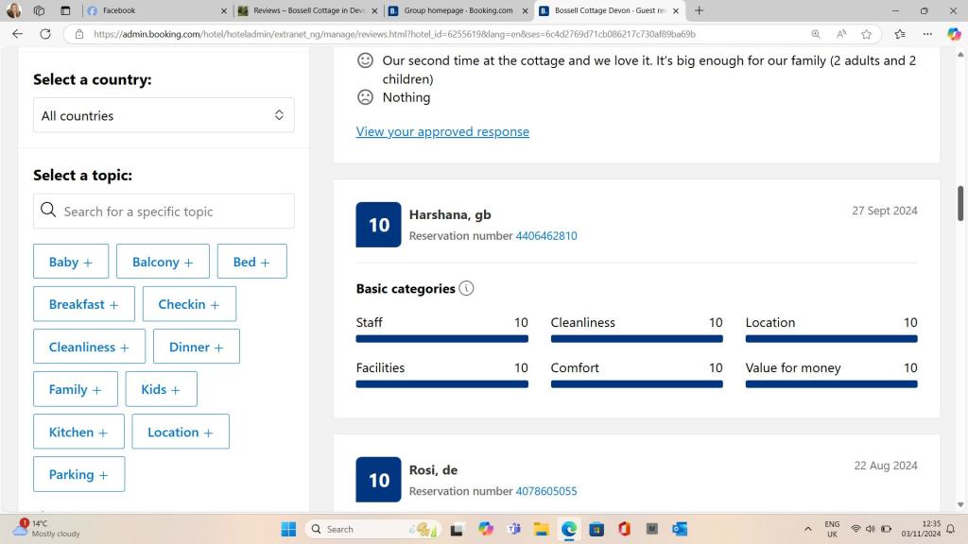Toggle the Breakfast topic filter

point(84,304)
